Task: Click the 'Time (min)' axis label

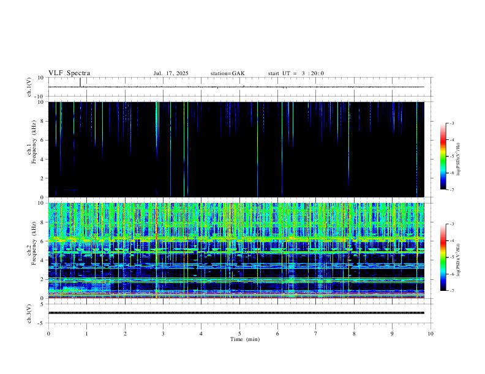Action: (x=245, y=339)
